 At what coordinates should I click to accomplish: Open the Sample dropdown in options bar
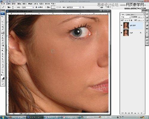click(74, 7)
